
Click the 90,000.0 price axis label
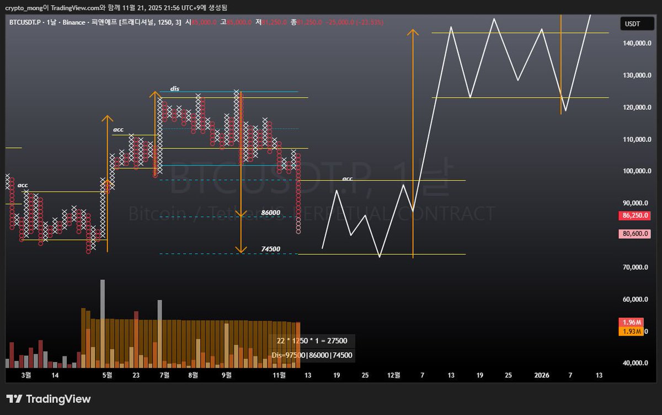tap(636, 203)
